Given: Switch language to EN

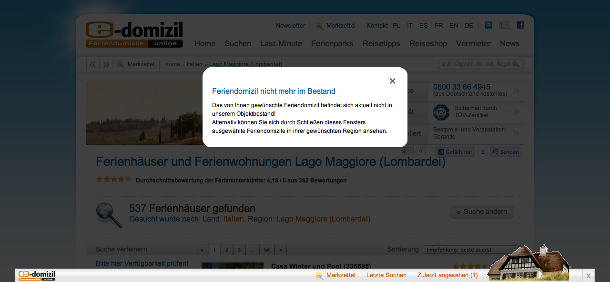Looking at the screenshot, I should coord(454,26).
